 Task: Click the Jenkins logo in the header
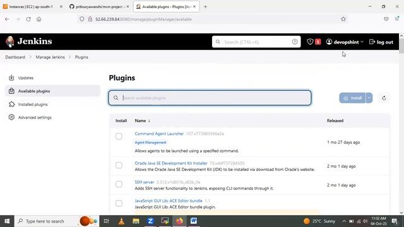pyautogui.click(x=29, y=42)
